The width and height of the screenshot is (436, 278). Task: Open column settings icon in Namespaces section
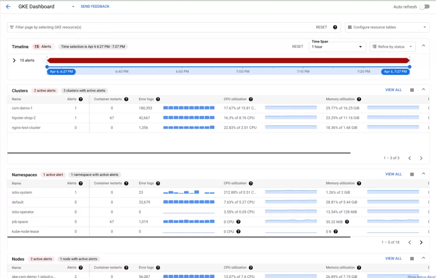[x=412, y=174]
